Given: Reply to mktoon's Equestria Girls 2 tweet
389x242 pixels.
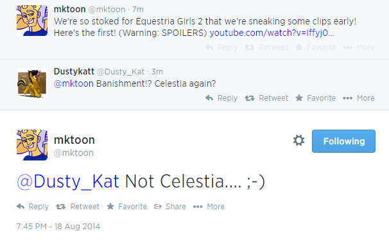Looking at the screenshot, I should (221, 48).
